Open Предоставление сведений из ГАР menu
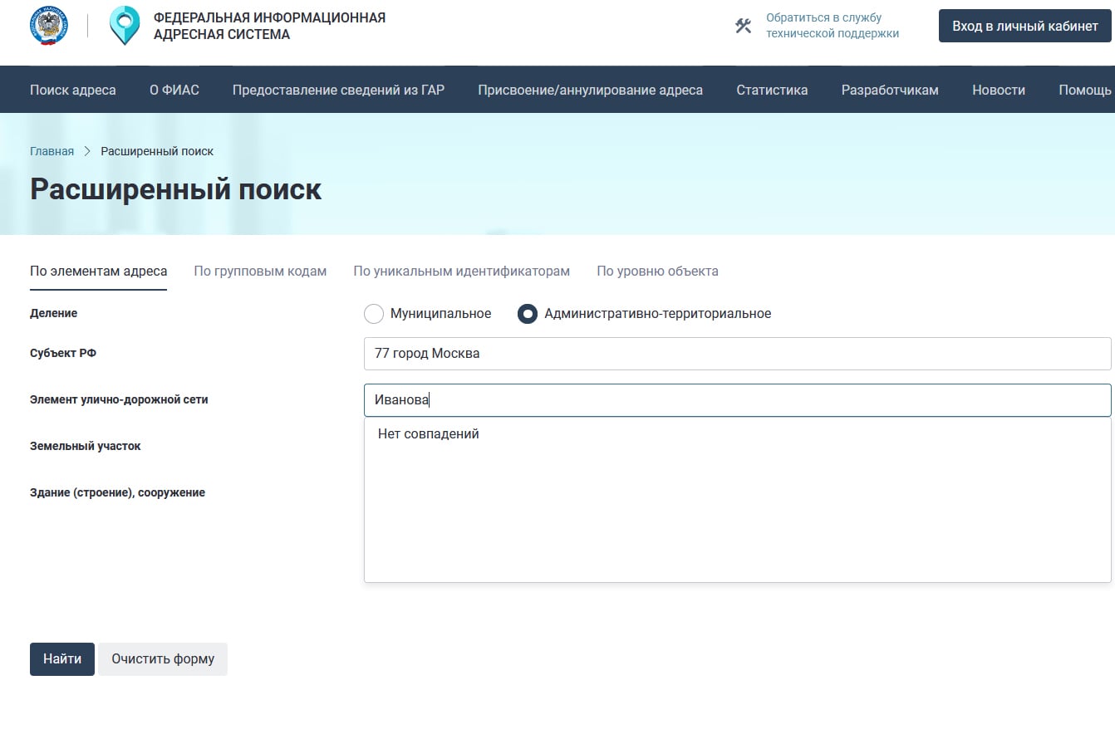 point(338,90)
